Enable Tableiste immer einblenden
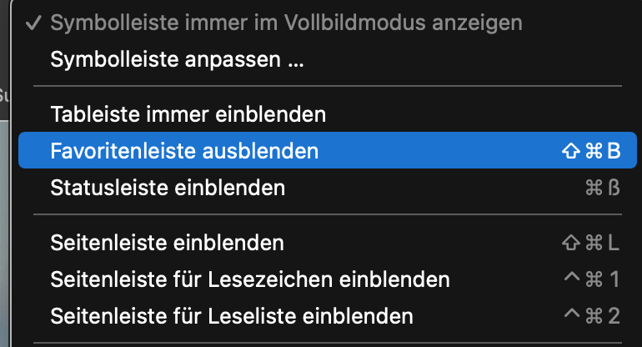642x347 pixels. pos(188,113)
